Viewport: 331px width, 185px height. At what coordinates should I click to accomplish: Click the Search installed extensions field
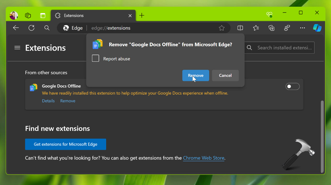click(x=284, y=48)
